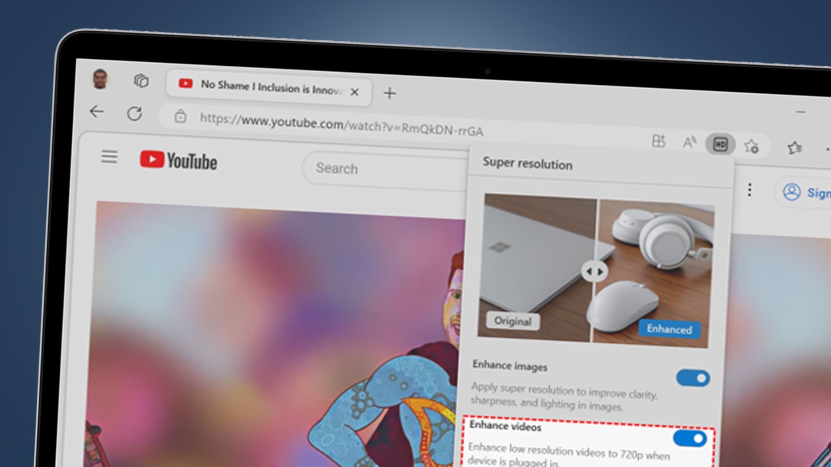This screenshot has width=831, height=467.
Task: Open the YouTube hamburger menu
Action: 109,157
